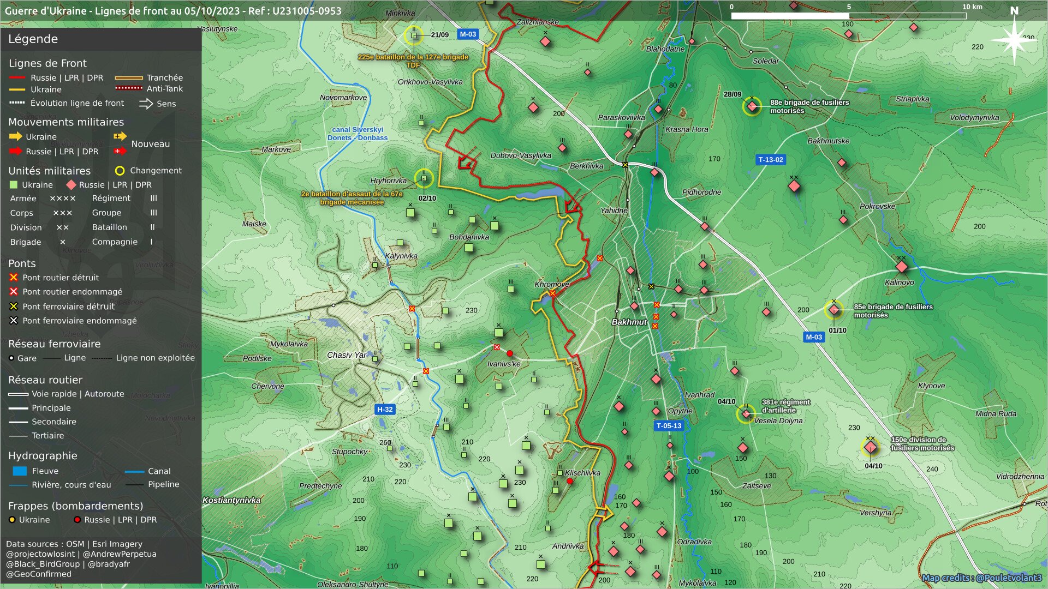Click the Bakhmut city label
Image resolution: width=1048 pixels, height=589 pixels.
coord(629,322)
